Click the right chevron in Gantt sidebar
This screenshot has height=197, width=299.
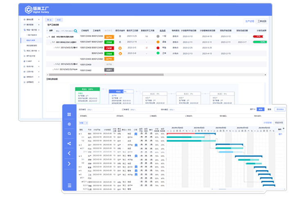tap(69, 164)
